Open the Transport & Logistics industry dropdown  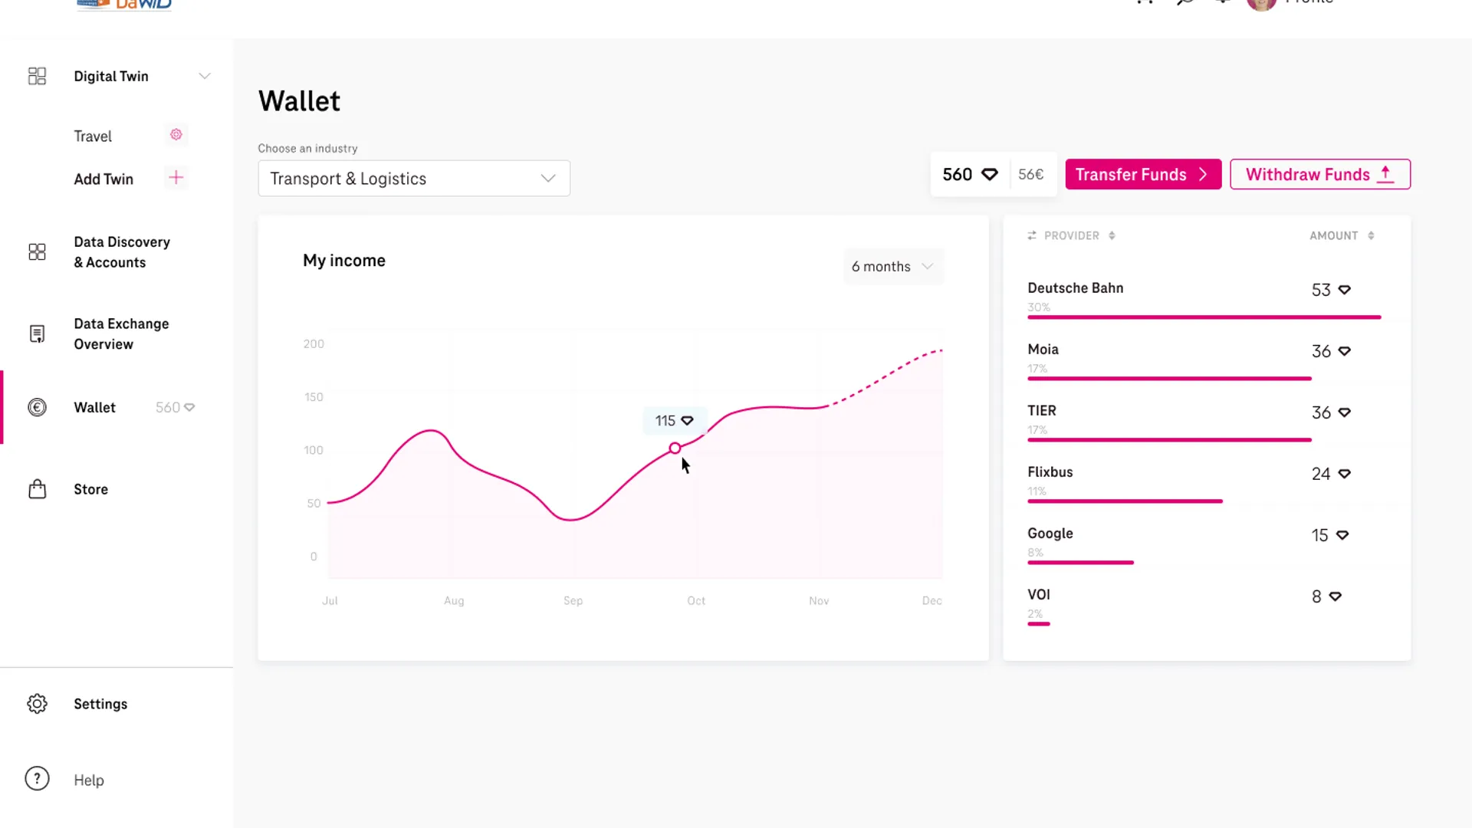click(414, 179)
